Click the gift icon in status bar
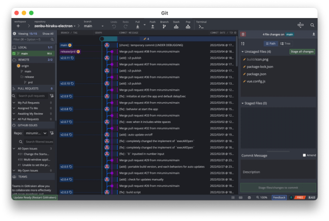The height and width of the screenshot is (221, 329). coord(249,197)
